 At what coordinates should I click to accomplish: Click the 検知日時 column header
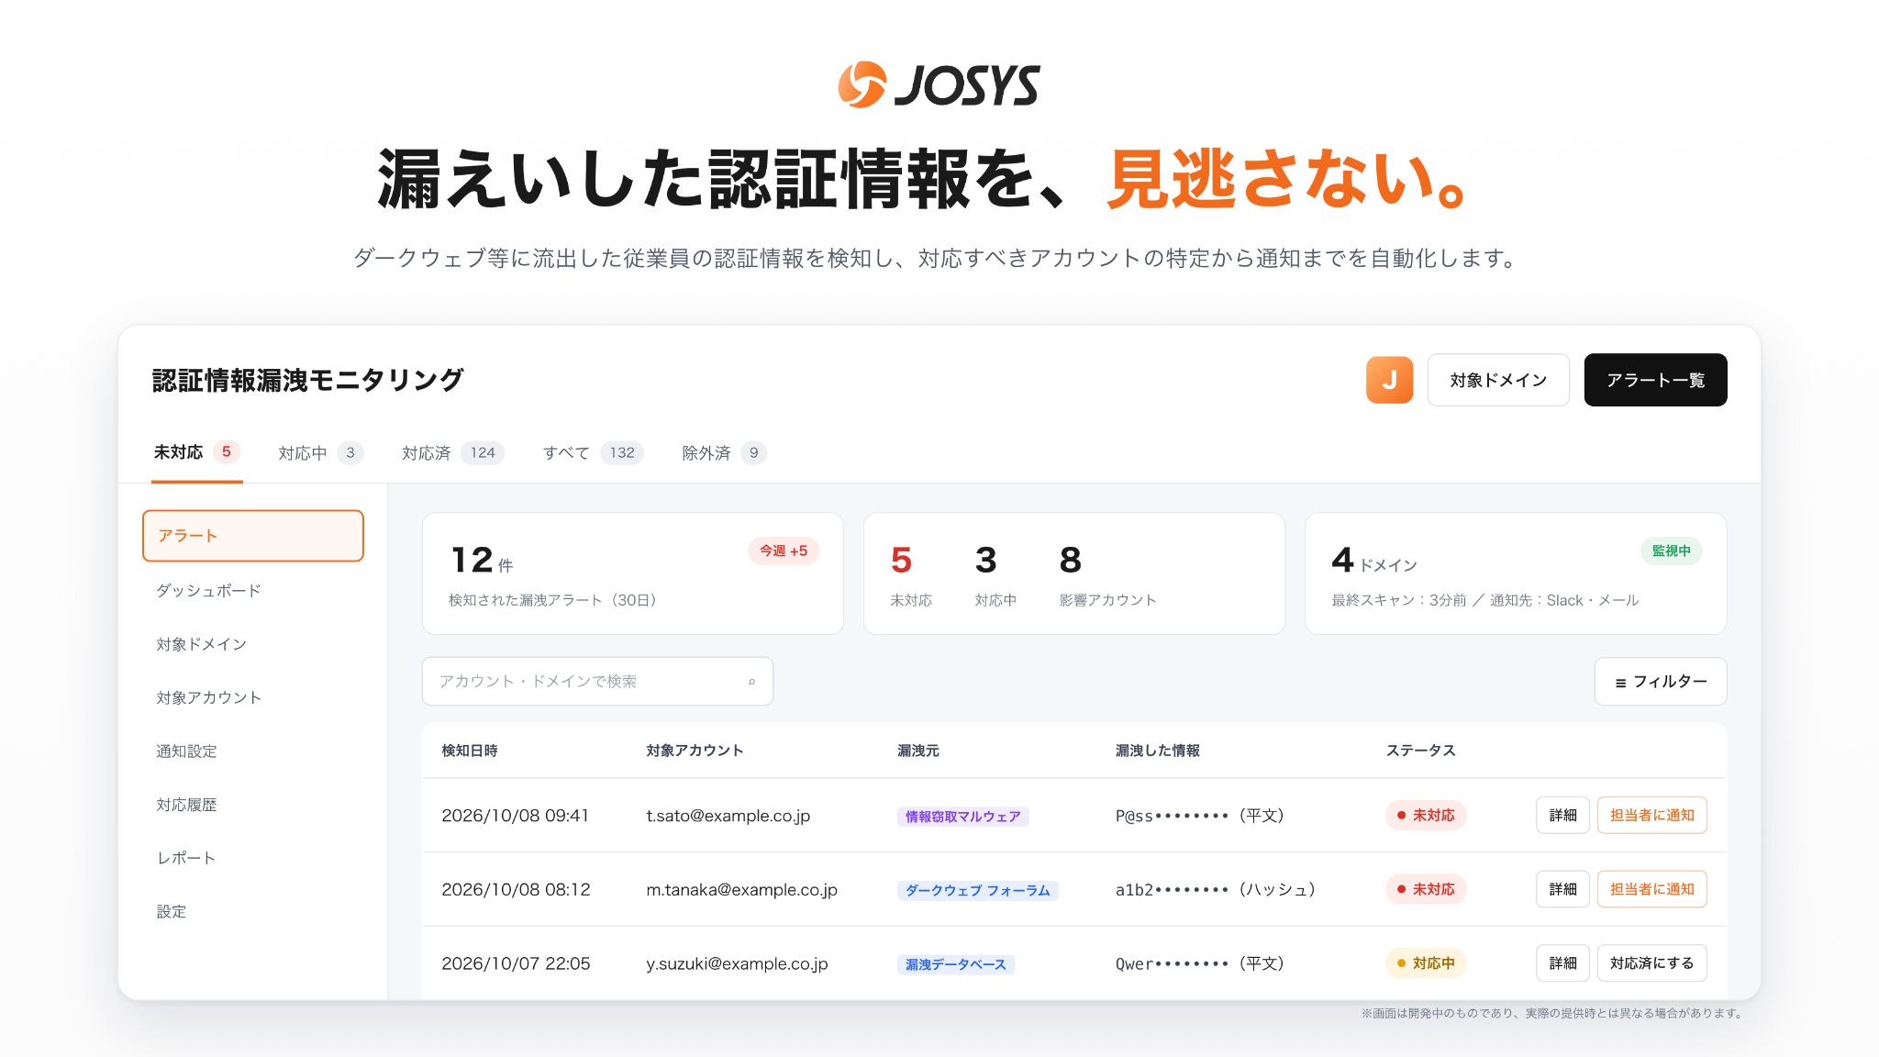pyautogui.click(x=470, y=751)
